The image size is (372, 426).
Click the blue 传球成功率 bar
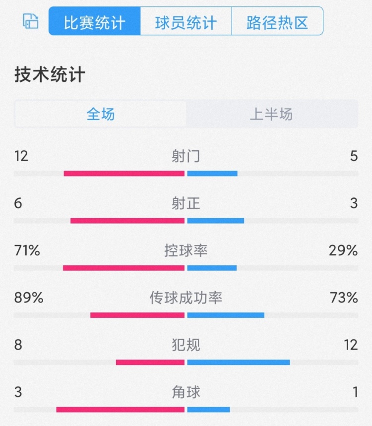click(x=226, y=315)
